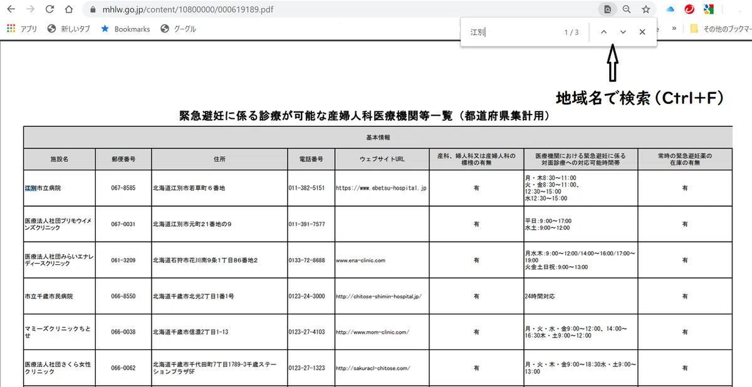Open the www.ena-clinic.com link
The width and height of the screenshot is (752, 387).
(x=360, y=260)
